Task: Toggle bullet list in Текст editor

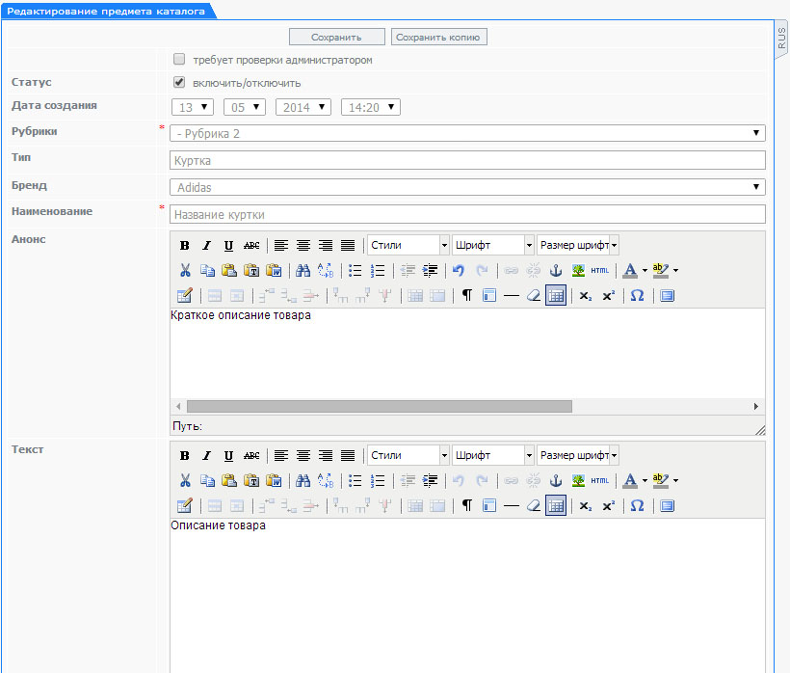Action: tap(355, 480)
